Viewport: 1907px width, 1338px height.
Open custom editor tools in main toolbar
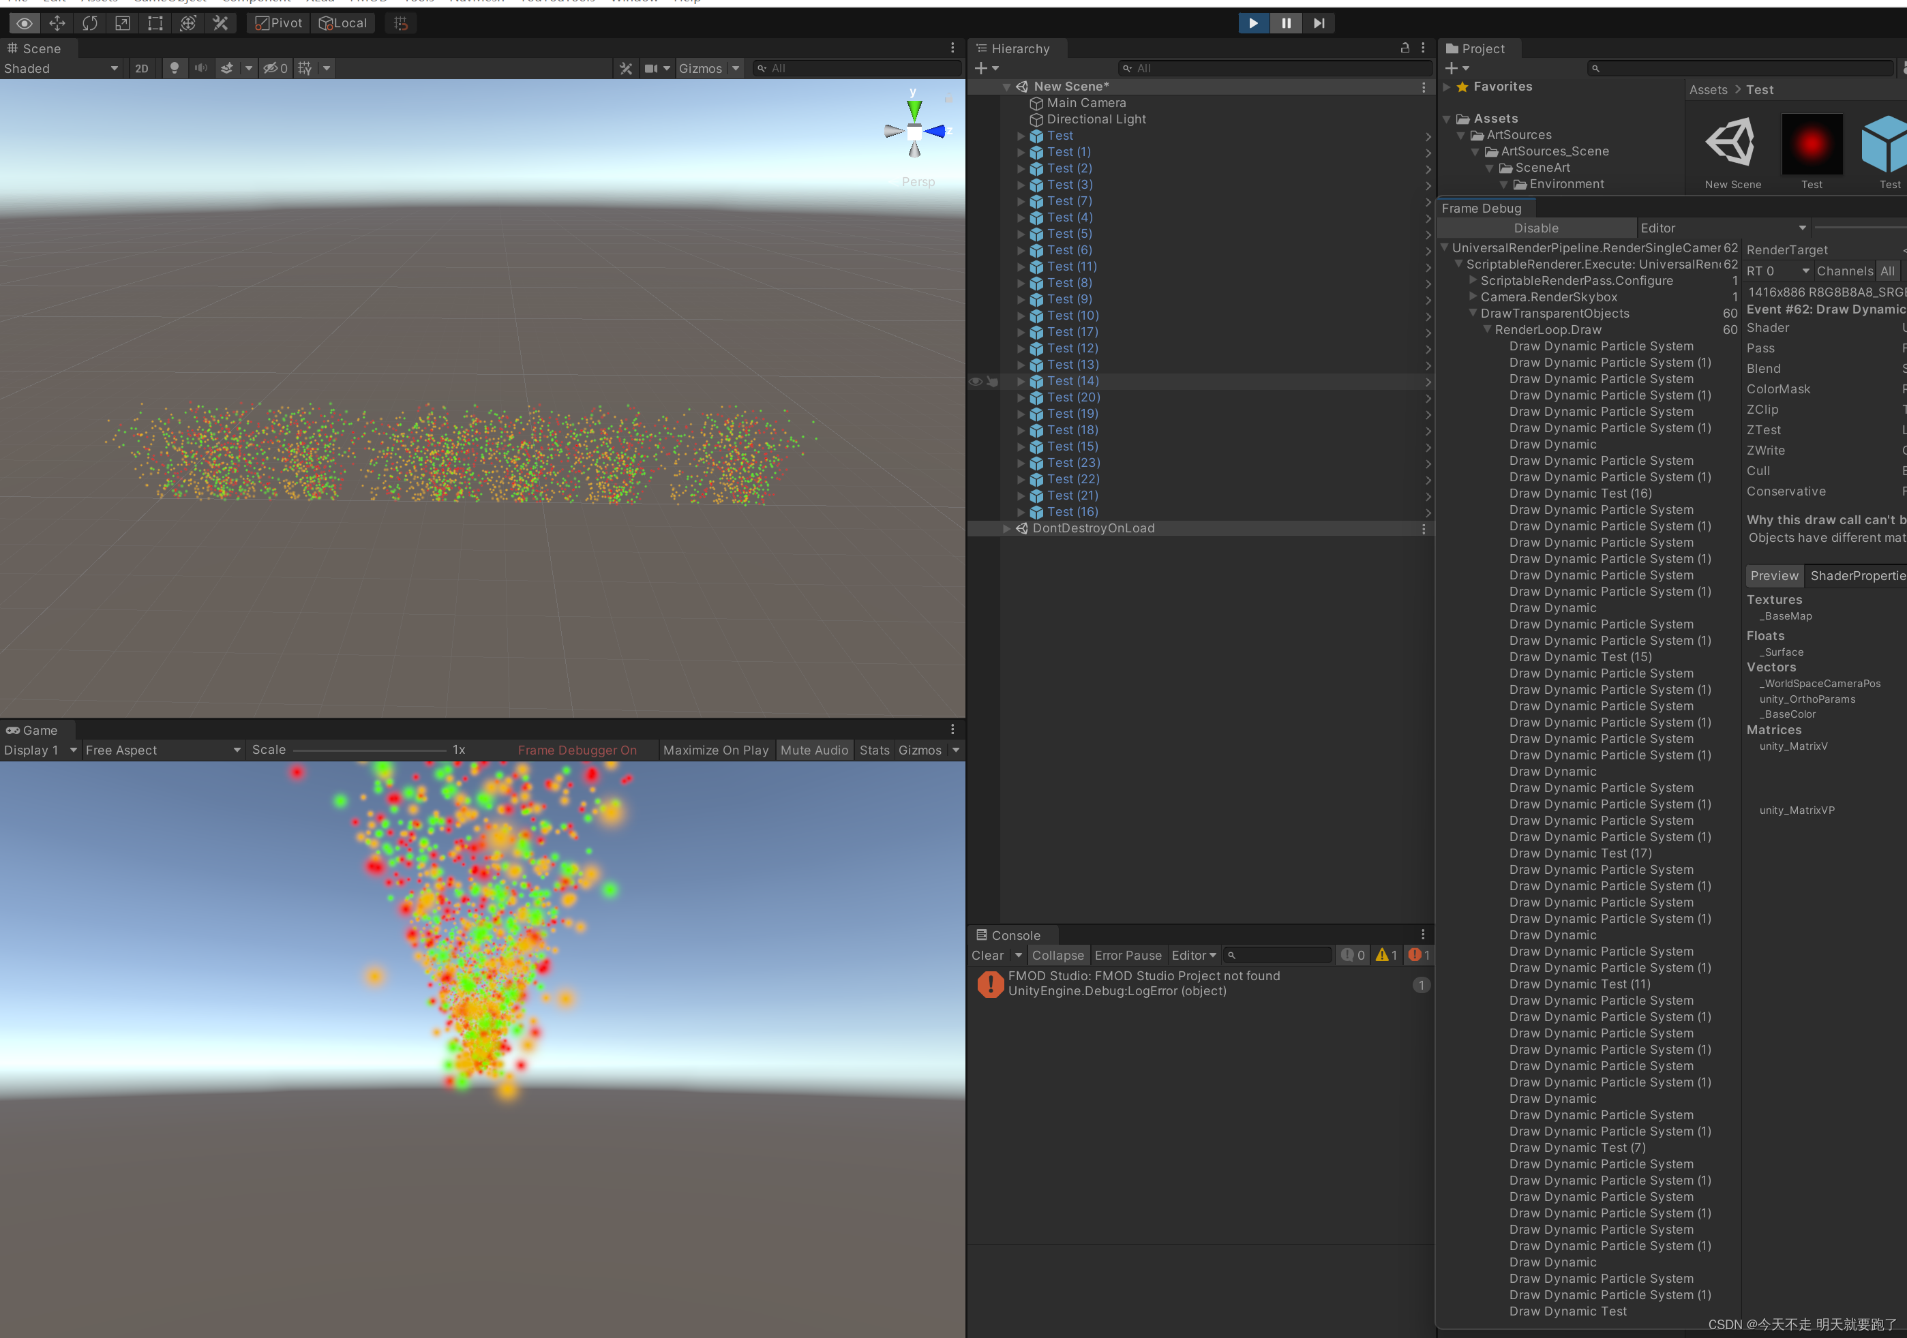coord(220,23)
